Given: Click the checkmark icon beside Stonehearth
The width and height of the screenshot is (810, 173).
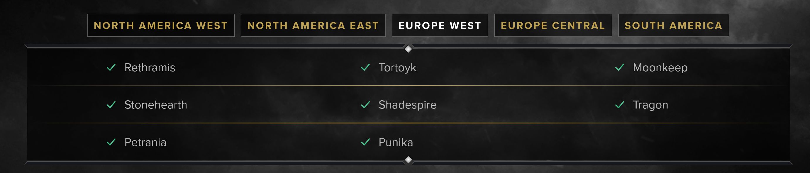Looking at the screenshot, I should pos(111,105).
